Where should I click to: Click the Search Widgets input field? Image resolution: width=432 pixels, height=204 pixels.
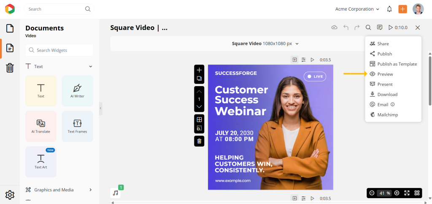click(x=59, y=50)
